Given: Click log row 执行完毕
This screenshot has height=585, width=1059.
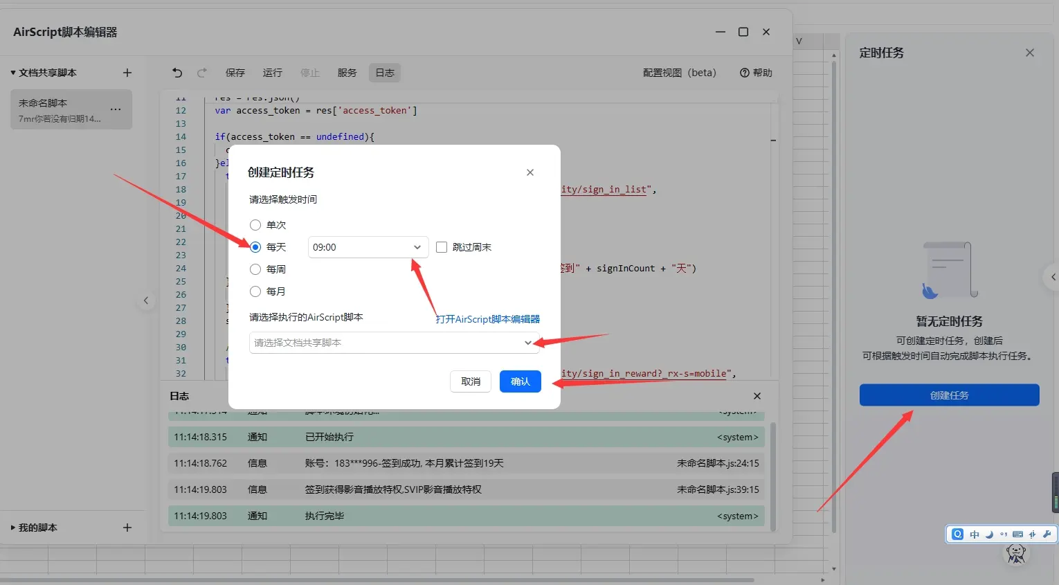Looking at the screenshot, I should [x=467, y=516].
